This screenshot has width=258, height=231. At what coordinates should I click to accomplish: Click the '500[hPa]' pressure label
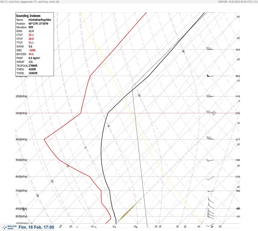click(x=21, y=160)
